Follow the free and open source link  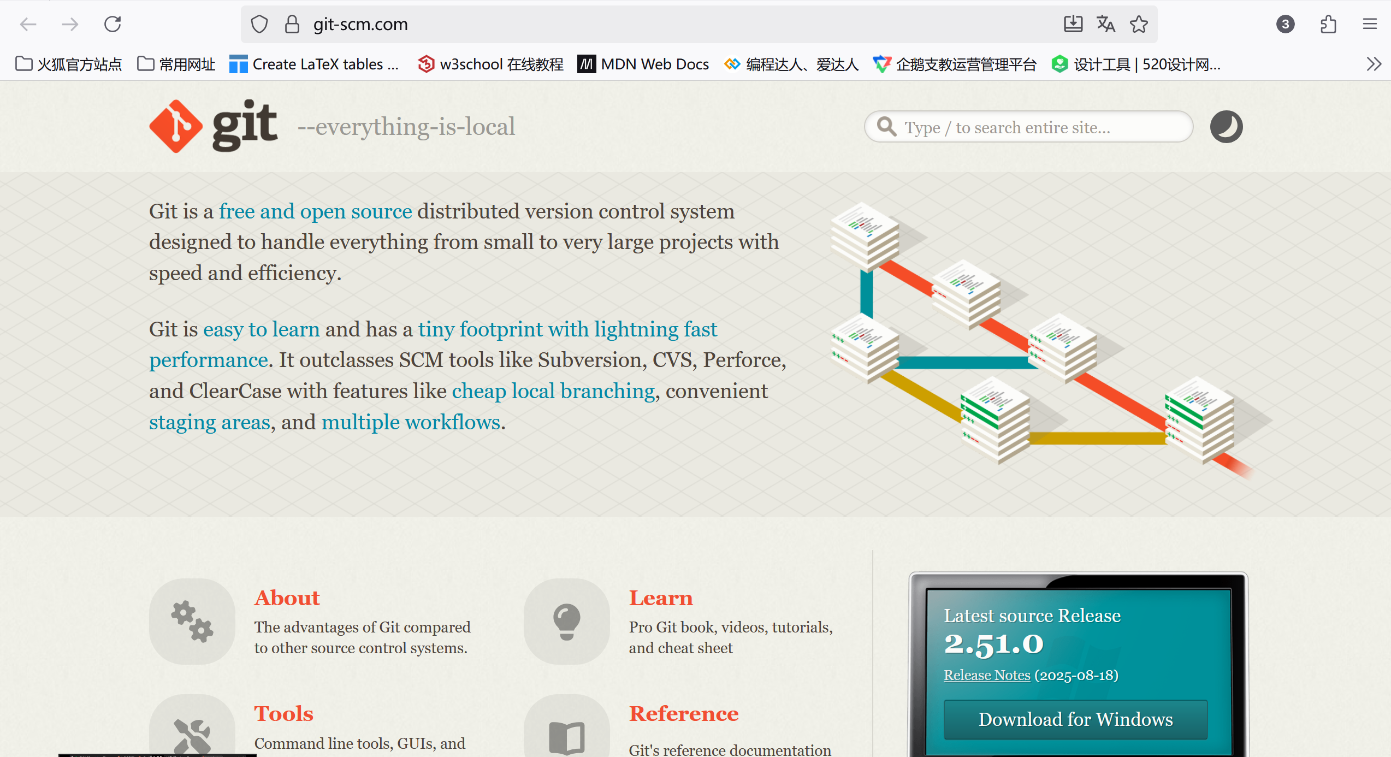click(x=315, y=211)
